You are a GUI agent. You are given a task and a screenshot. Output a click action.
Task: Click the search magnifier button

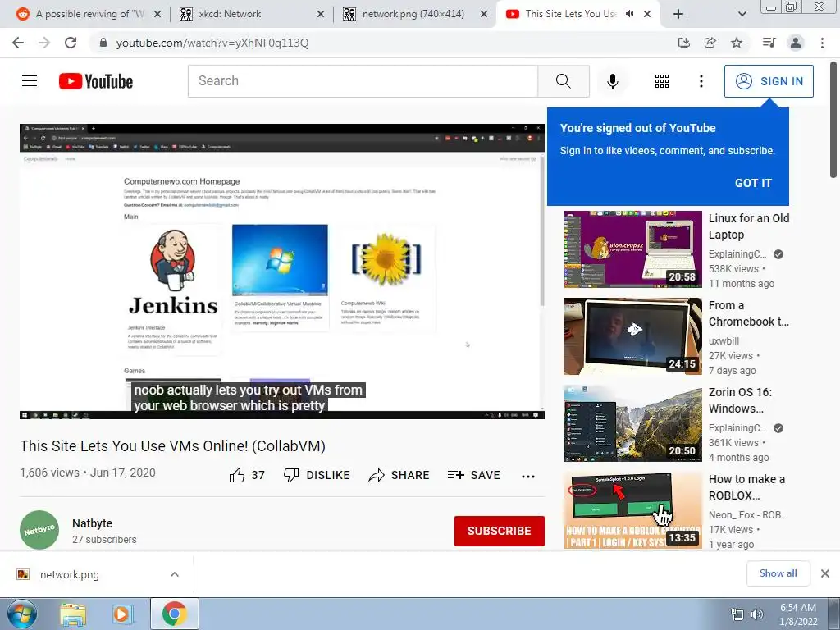(x=564, y=81)
